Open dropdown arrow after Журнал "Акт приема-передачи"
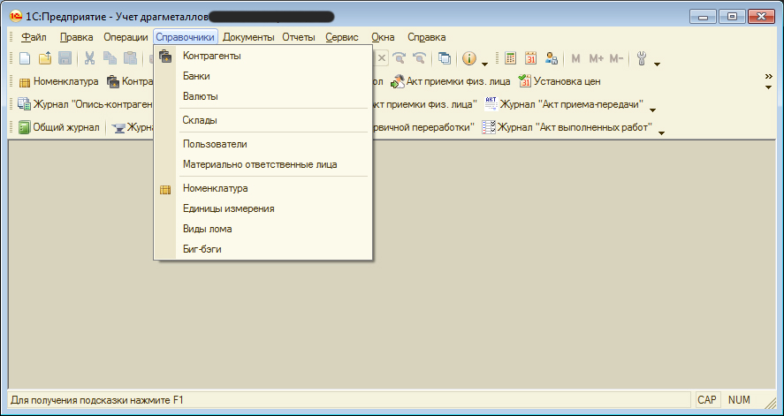784x416 pixels. pyautogui.click(x=652, y=110)
